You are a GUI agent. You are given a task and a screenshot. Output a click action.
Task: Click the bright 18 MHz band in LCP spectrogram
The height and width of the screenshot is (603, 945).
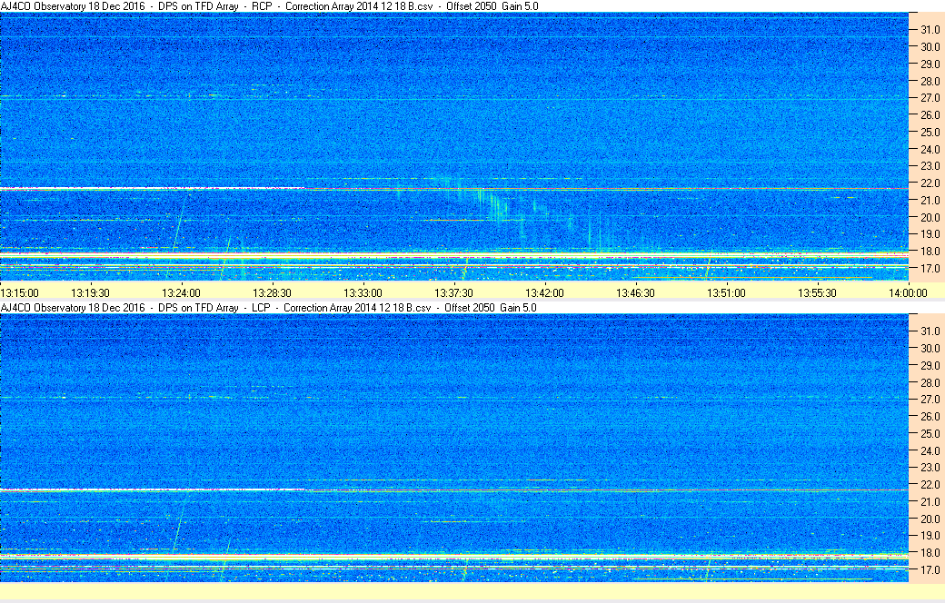point(454,555)
